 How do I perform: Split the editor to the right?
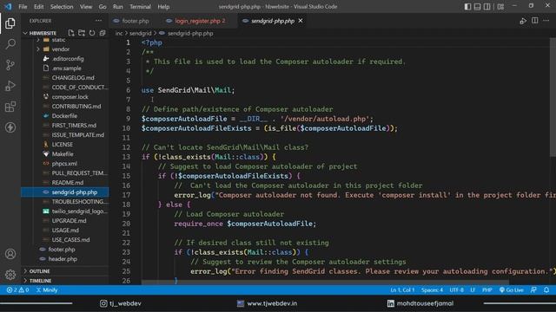tap(535, 21)
